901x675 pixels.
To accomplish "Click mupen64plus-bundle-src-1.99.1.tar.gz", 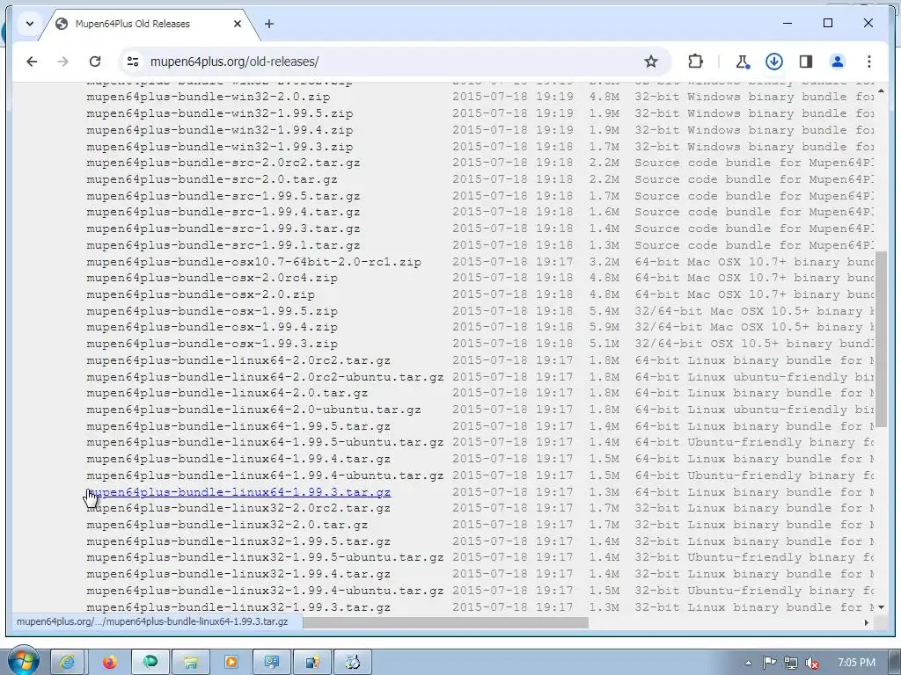I will tap(223, 245).
